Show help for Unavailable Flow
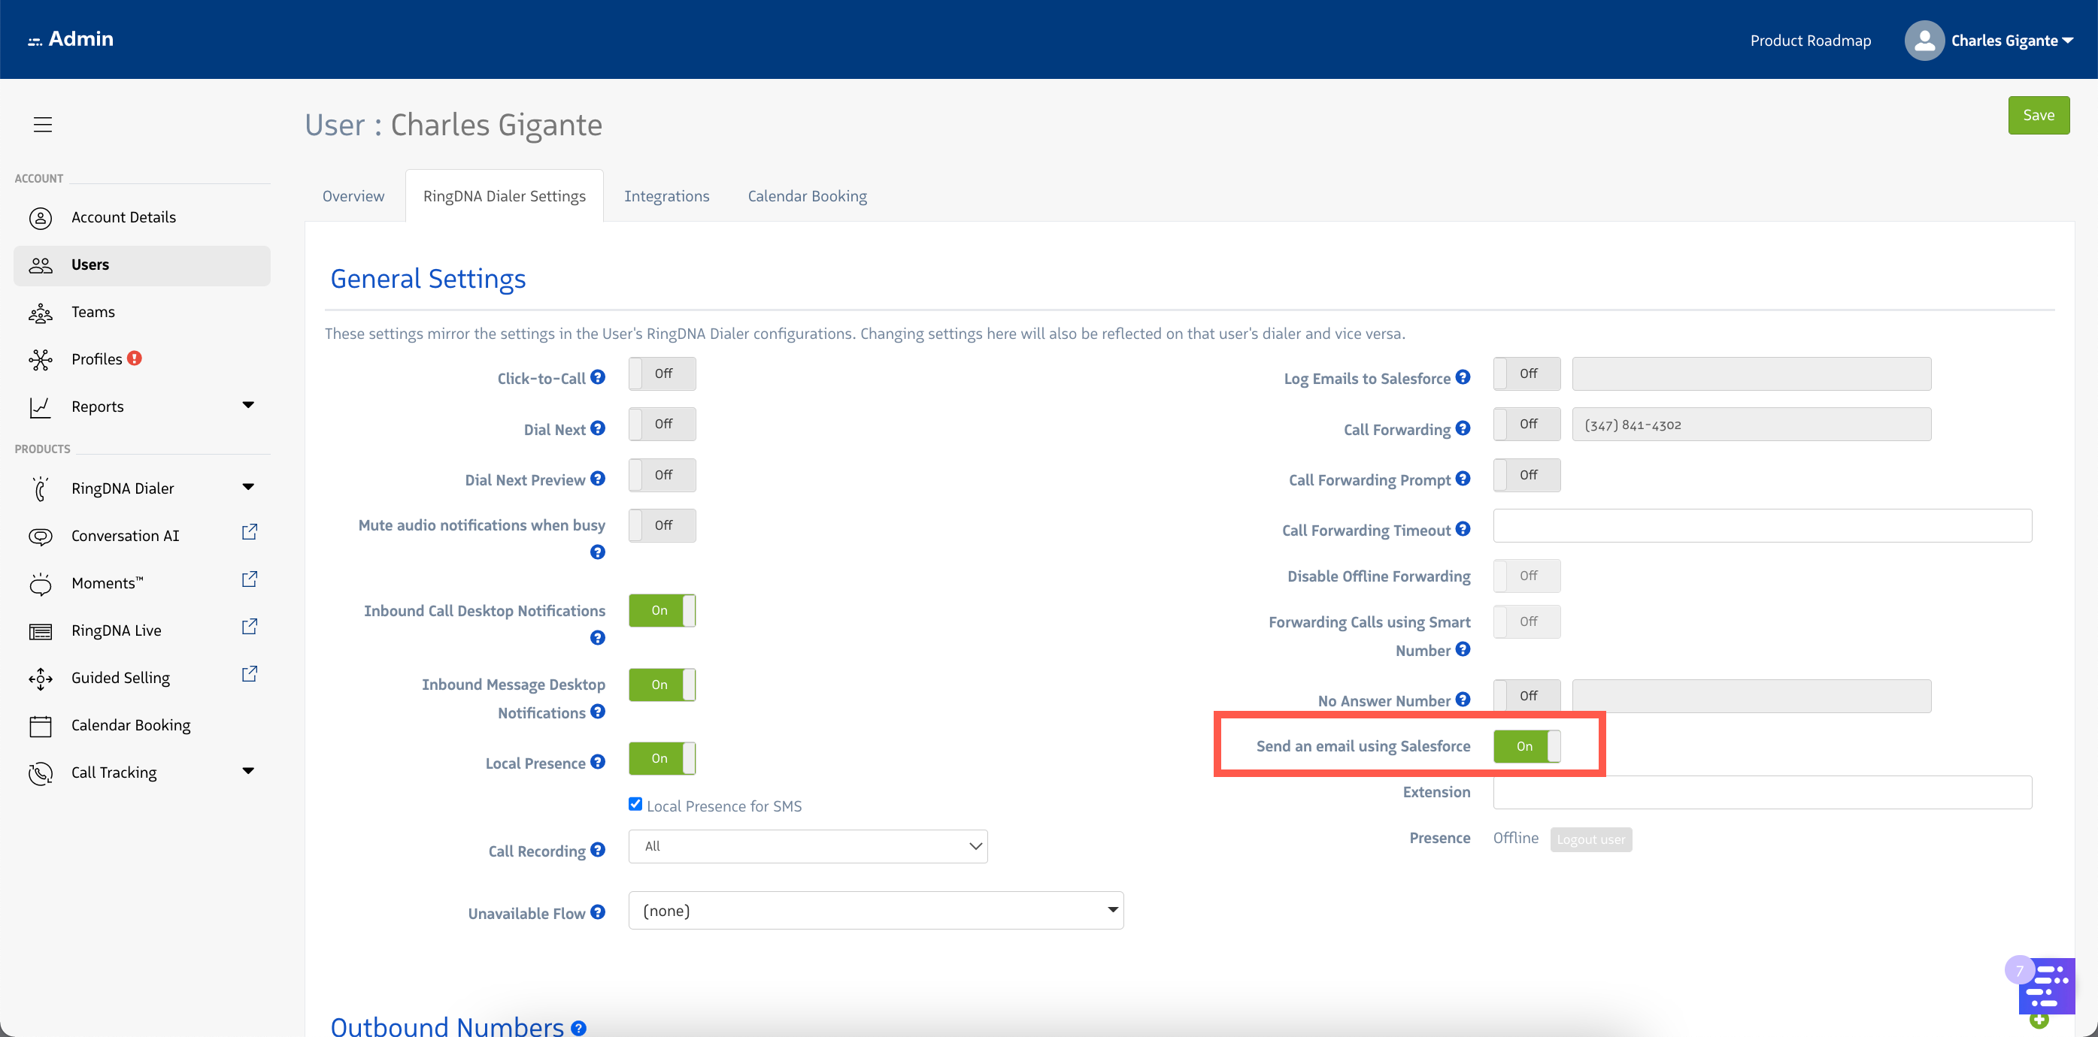The height and width of the screenshot is (1037, 2098). pyautogui.click(x=598, y=912)
